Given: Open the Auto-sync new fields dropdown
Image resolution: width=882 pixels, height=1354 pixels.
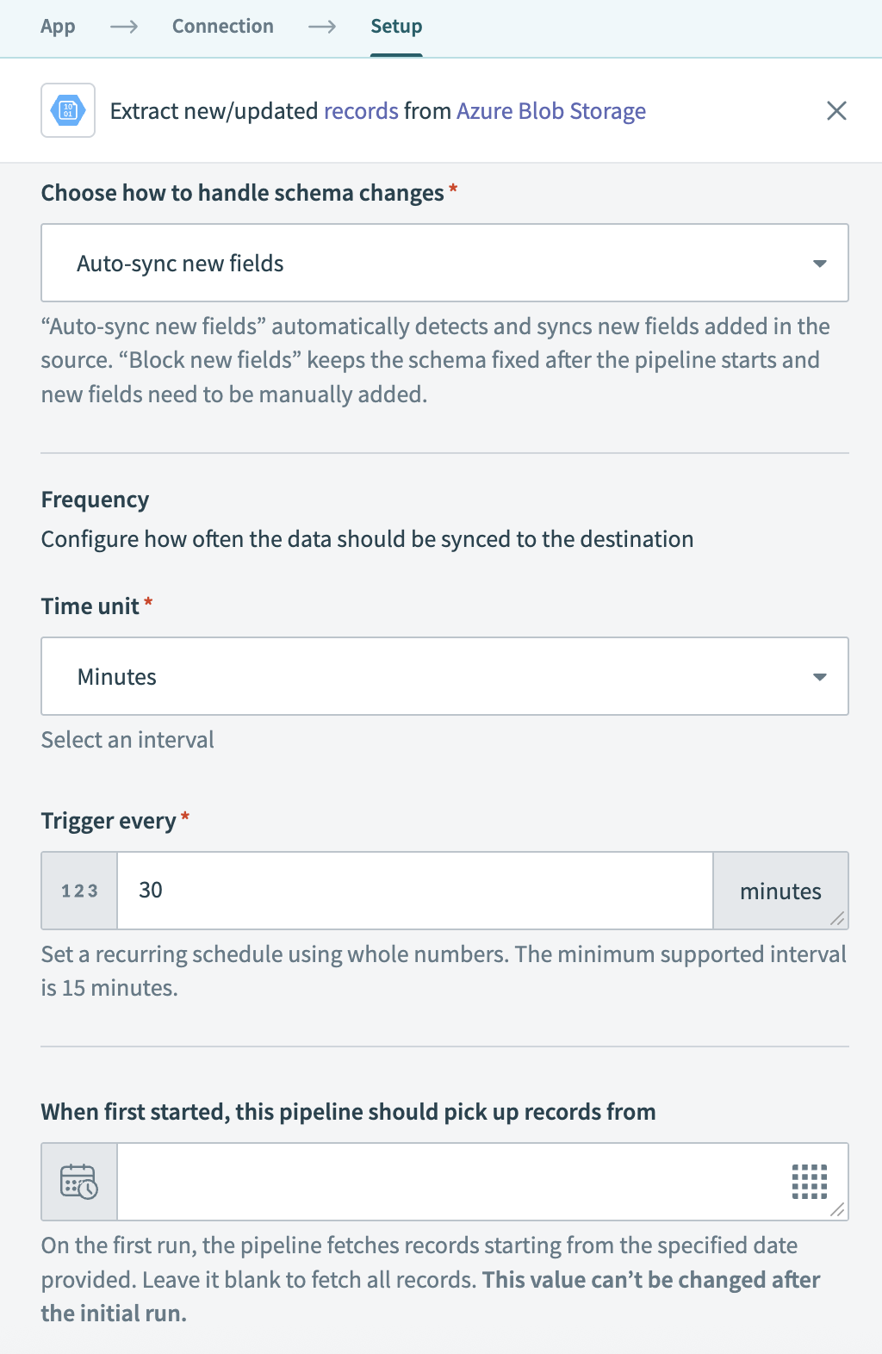Looking at the screenshot, I should pos(444,263).
